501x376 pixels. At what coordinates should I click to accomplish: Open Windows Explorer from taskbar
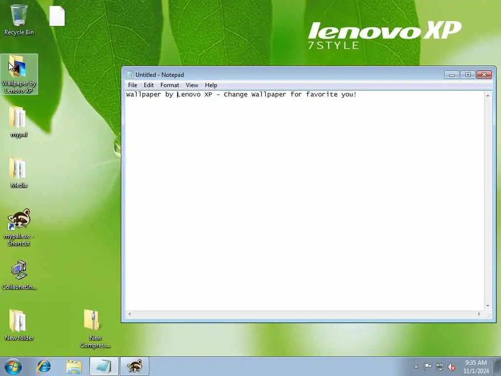pyautogui.click(x=74, y=366)
